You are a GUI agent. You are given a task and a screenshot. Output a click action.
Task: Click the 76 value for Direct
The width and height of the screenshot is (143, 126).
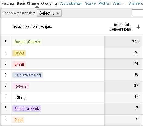pos(136,52)
